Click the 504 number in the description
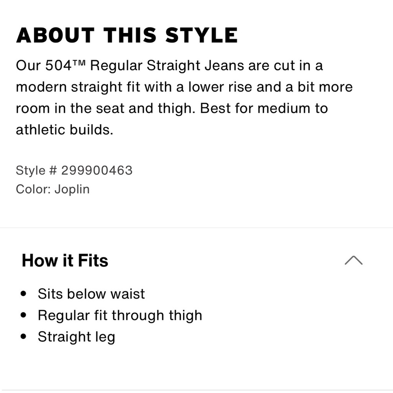 click(59, 66)
